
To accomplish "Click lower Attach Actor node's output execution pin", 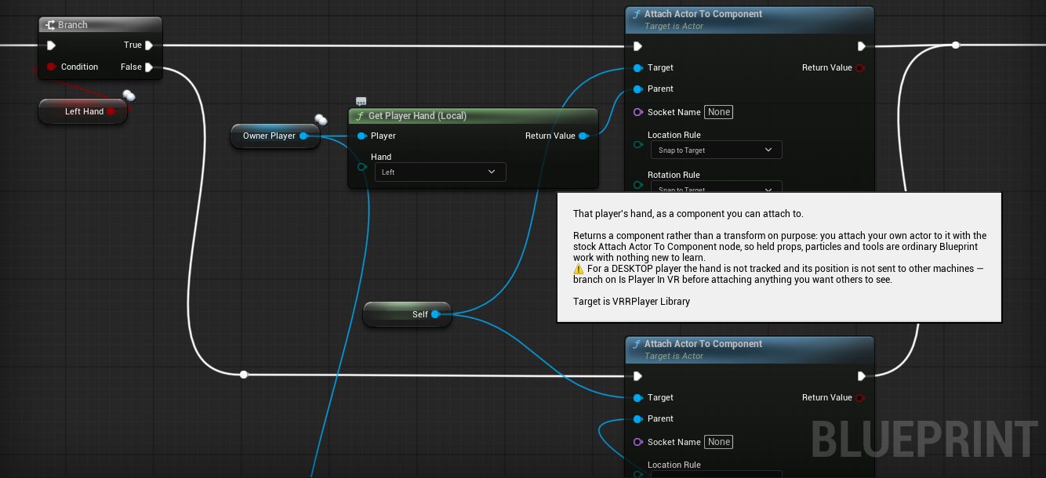I will point(861,376).
